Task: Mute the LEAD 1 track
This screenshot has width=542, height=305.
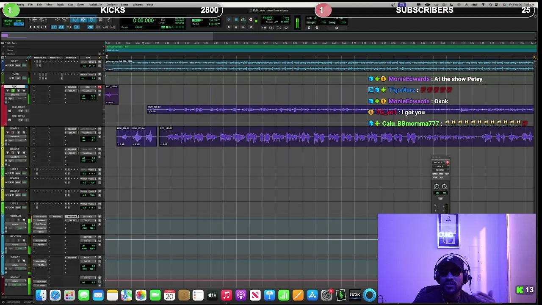Action: pyautogui.click(x=24, y=133)
